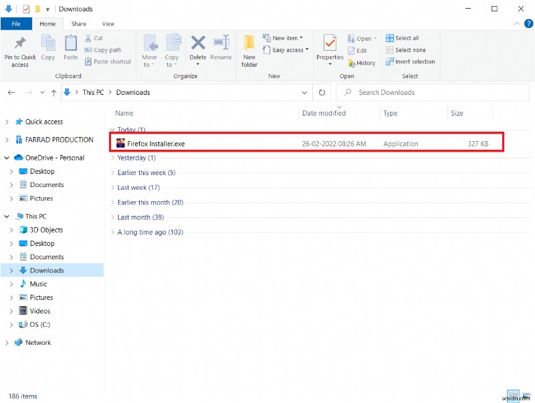The height and width of the screenshot is (403, 535).
Task: Click the Paste icon
Action: (x=69, y=47)
